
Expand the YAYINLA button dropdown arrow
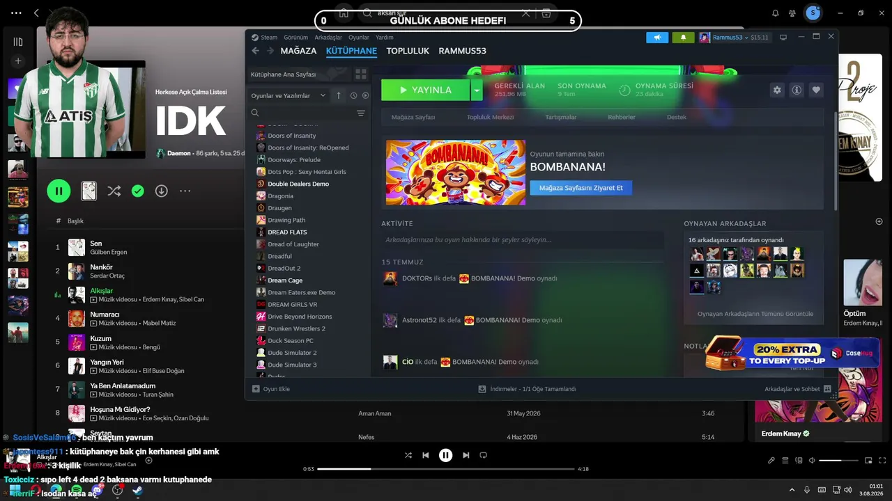[477, 90]
